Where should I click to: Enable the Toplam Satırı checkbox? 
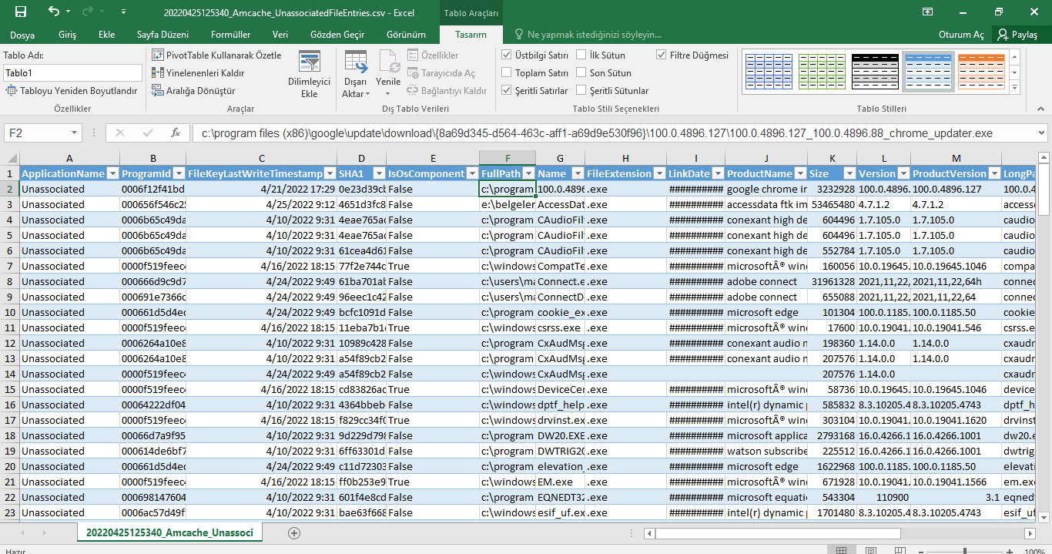pyautogui.click(x=507, y=73)
